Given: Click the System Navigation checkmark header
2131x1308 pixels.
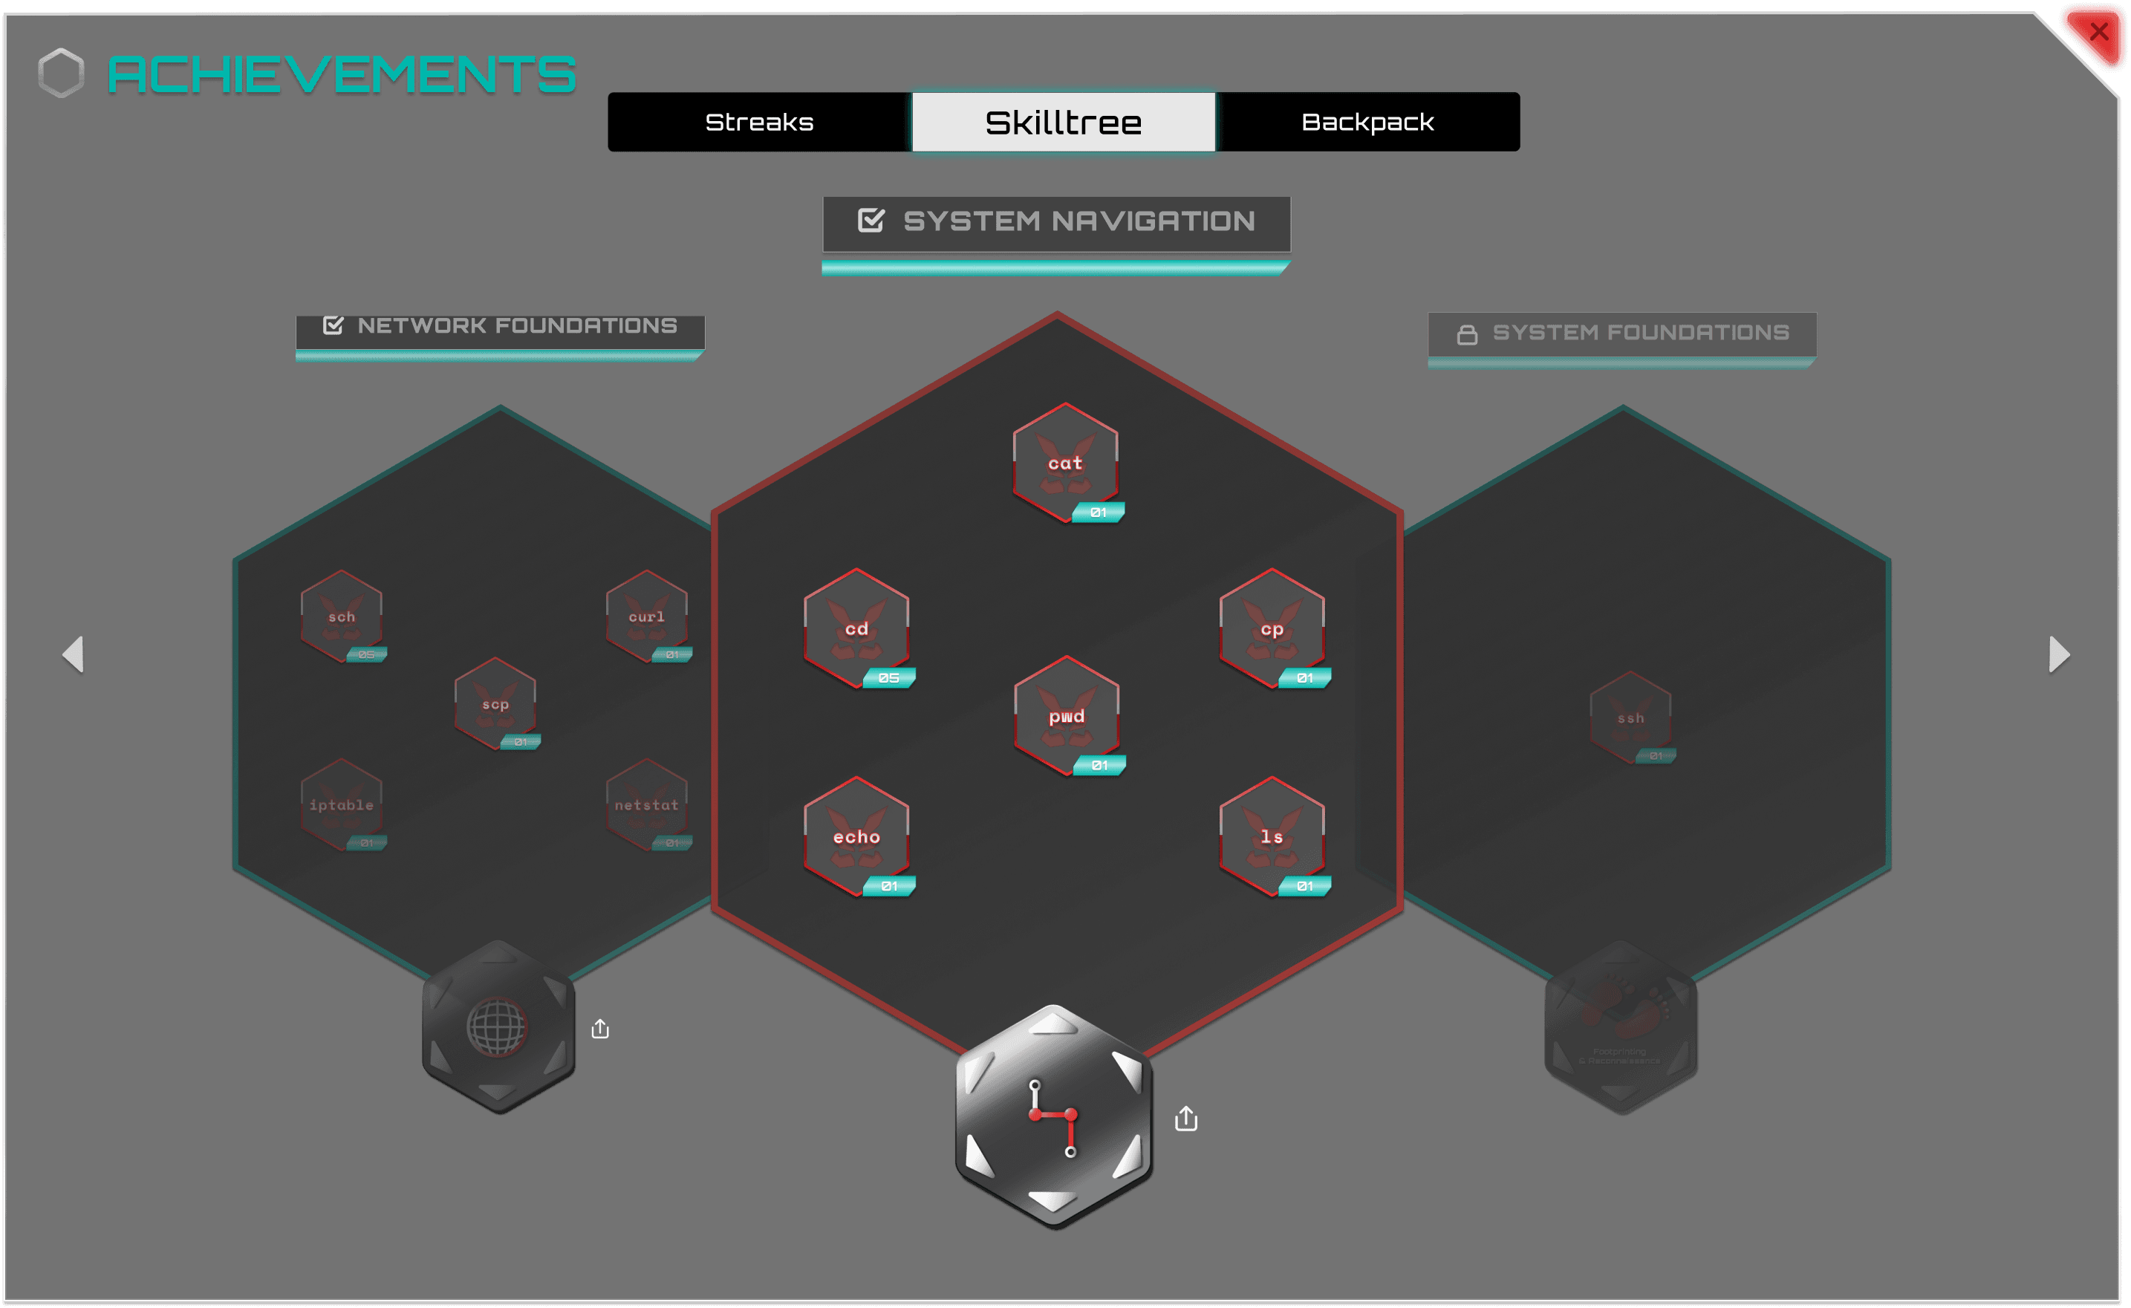Looking at the screenshot, I should (x=1056, y=221).
